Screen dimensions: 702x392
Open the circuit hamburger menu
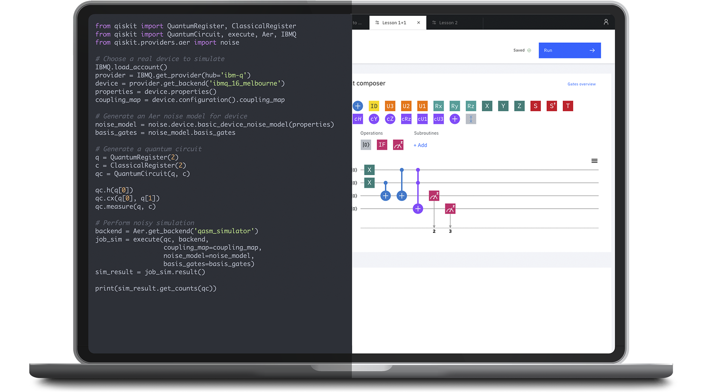tap(594, 161)
